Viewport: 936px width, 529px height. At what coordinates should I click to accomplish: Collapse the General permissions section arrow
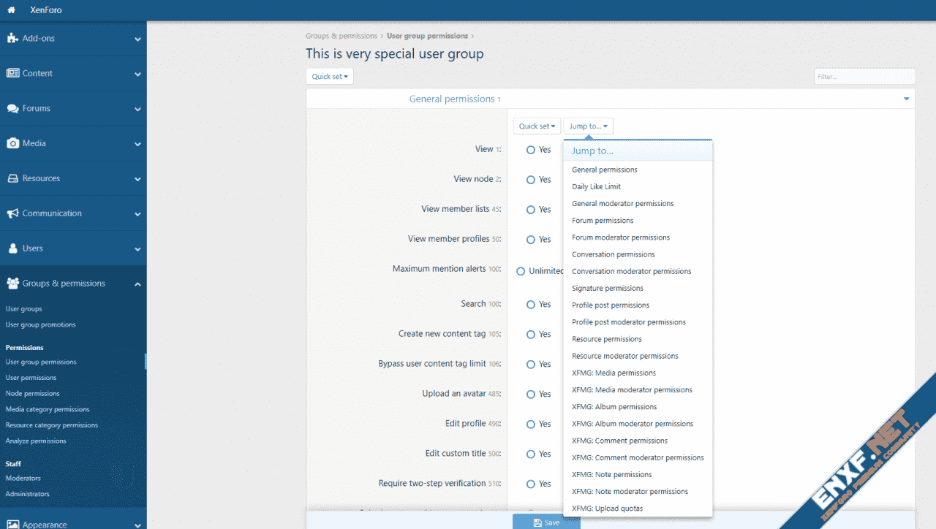907,99
